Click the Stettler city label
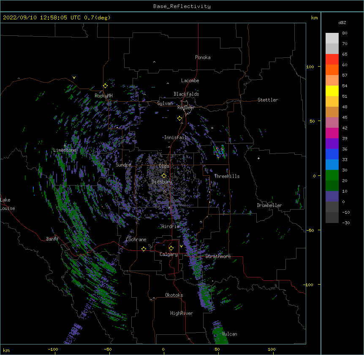 click(268, 100)
